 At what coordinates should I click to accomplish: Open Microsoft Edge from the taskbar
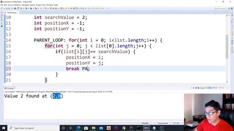click(x=78, y=128)
